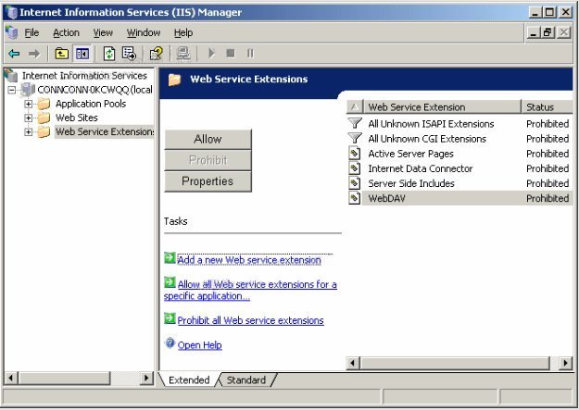
Task: Click the Help toolbar icon with question mark
Action: [x=157, y=54]
